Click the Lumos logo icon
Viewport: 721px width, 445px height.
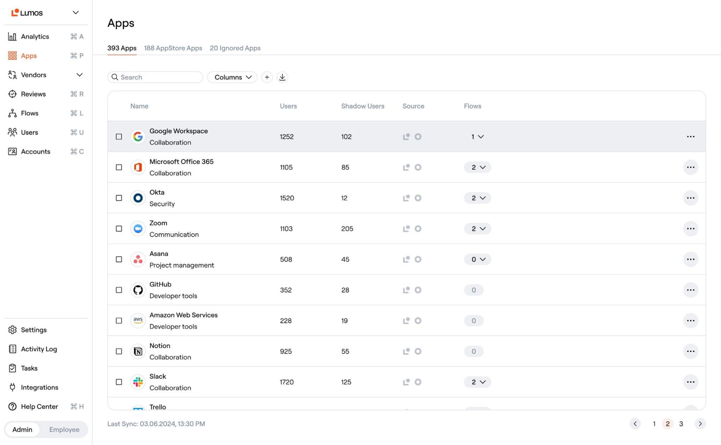point(16,12)
